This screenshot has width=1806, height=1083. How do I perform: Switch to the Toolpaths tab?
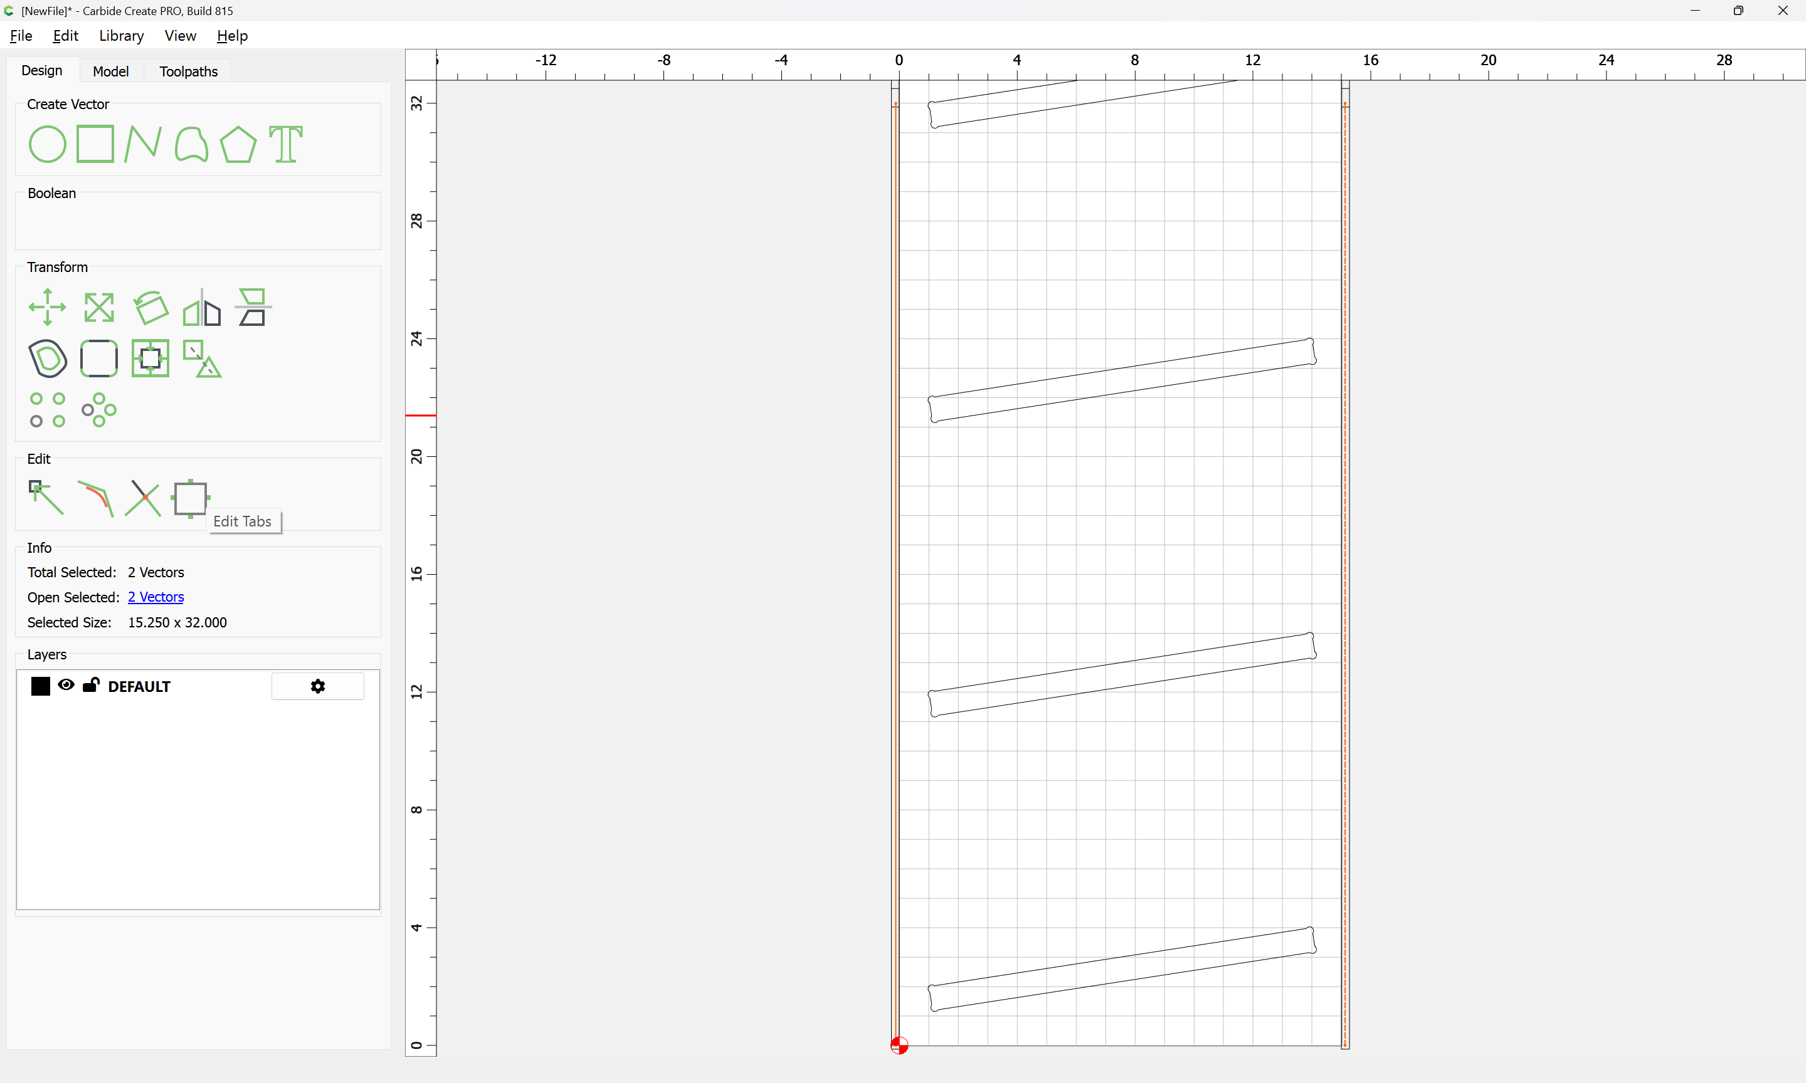(188, 71)
